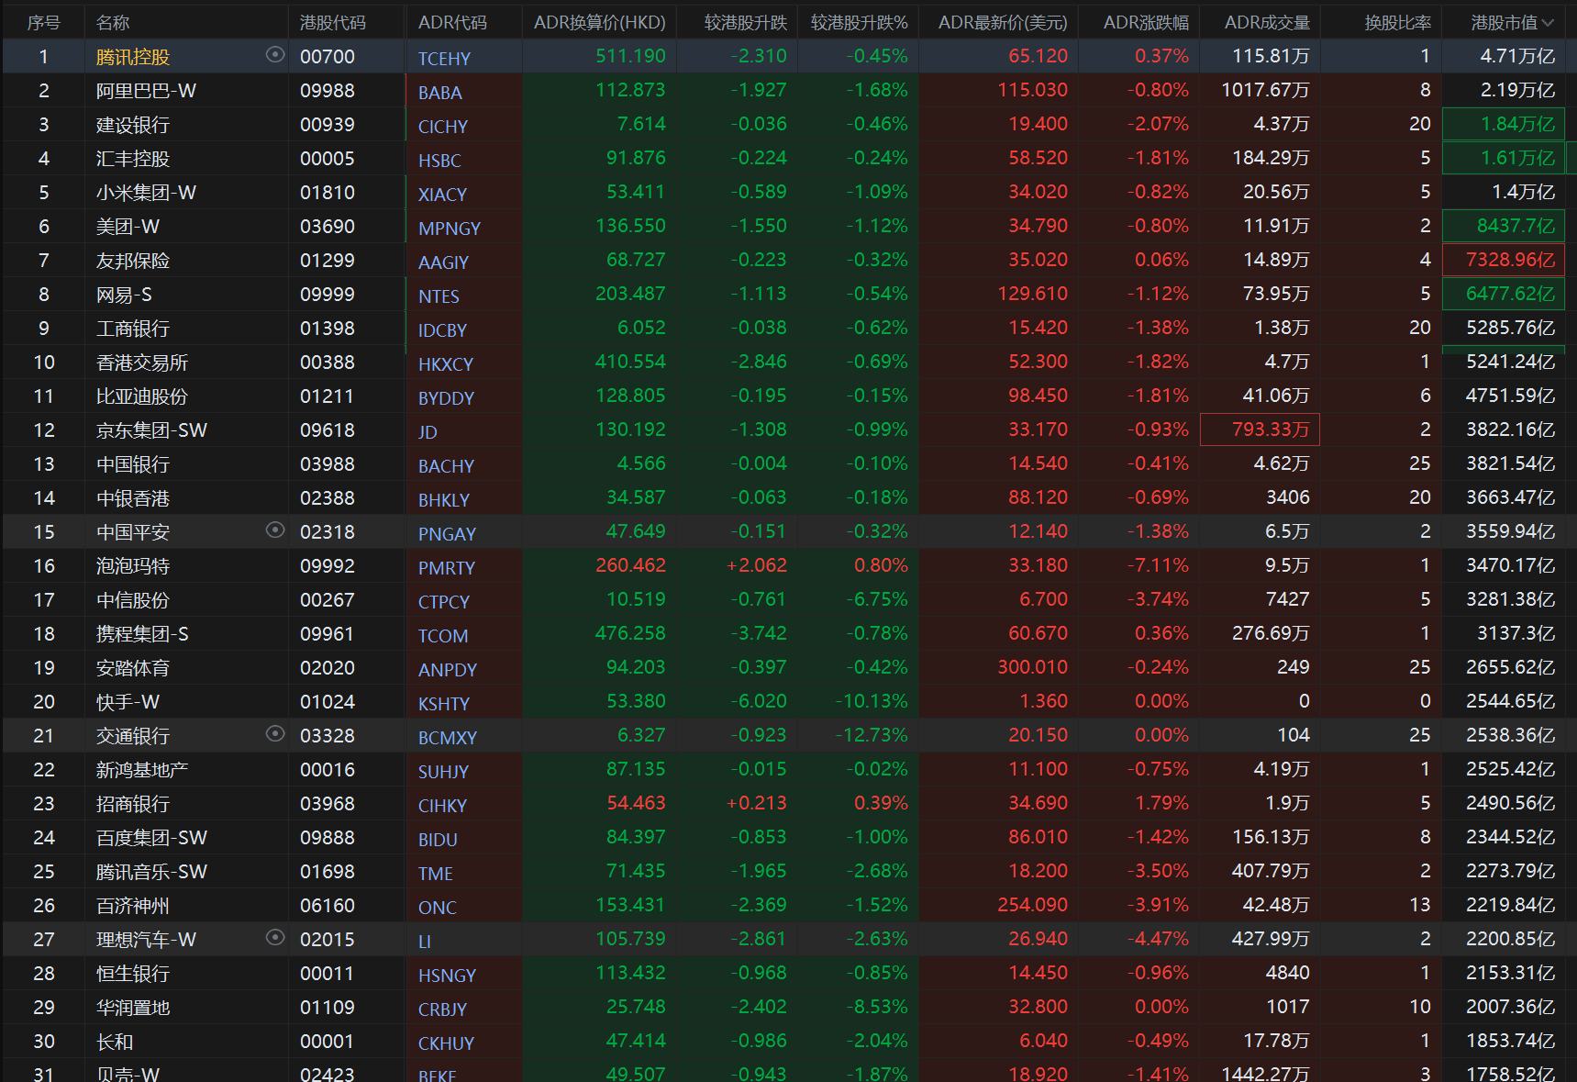Sort by 序号 column header

[x=43, y=23]
